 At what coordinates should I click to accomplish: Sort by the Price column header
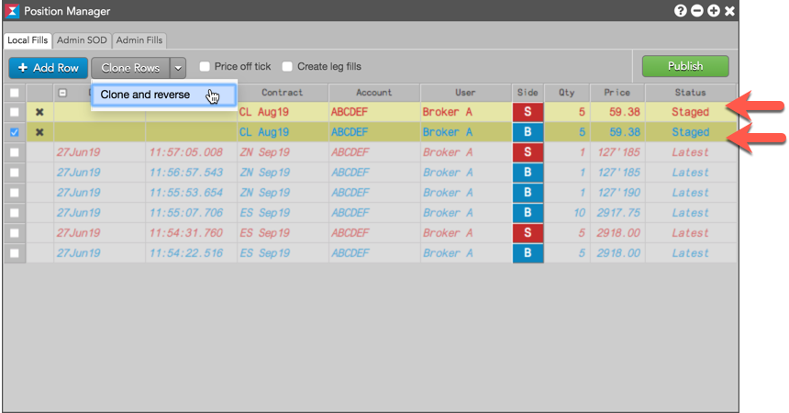pyautogui.click(x=617, y=93)
